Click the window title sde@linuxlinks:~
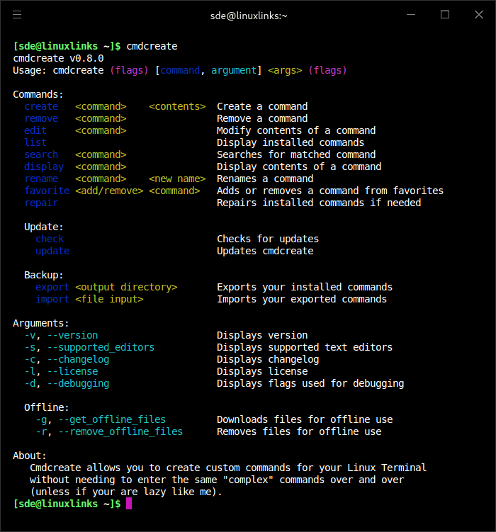496x532 pixels. tap(248, 15)
